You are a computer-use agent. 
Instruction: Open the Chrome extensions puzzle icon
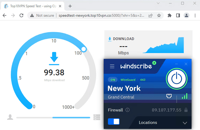click(169, 15)
